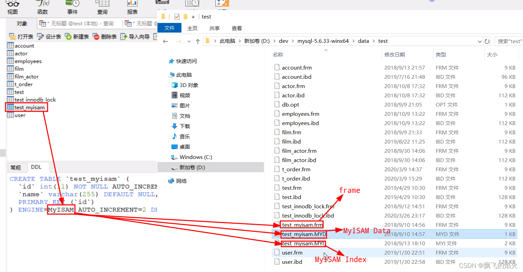Viewport: 523px width, 272px height.
Task: Sort files by 类型 column header
Action: pos(441,55)
